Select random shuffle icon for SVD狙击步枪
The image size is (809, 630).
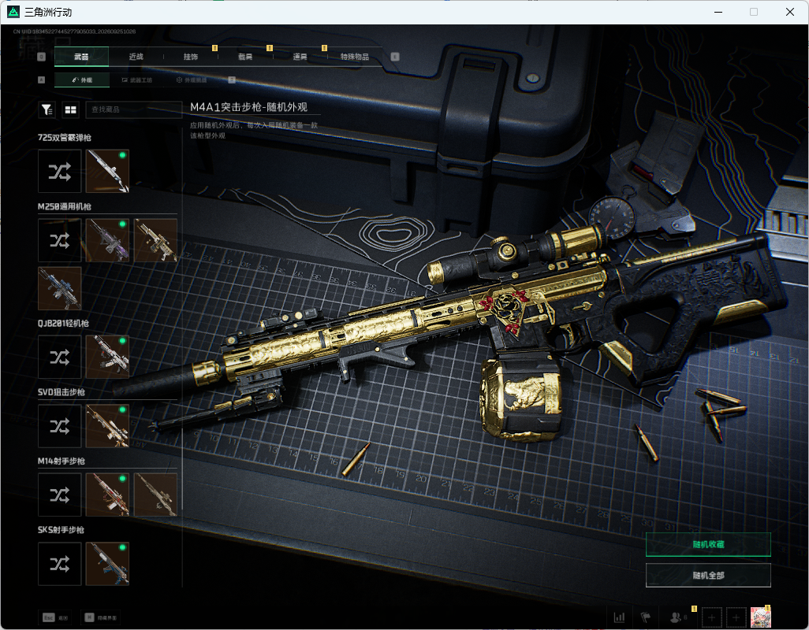60,426
